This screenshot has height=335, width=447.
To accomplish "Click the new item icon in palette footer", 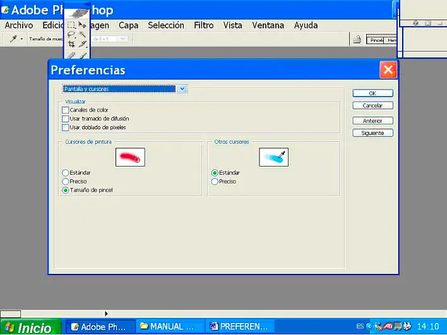I will [x=427, y=23].
